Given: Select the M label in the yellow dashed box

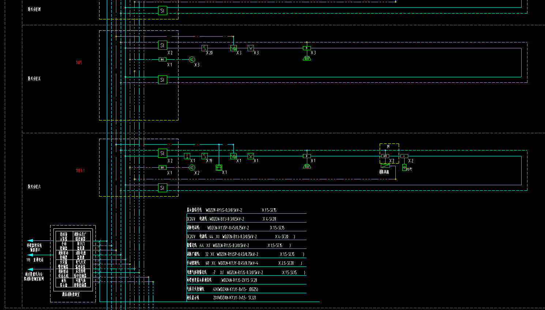Looking at the screenshot, I should click(388, 147).
